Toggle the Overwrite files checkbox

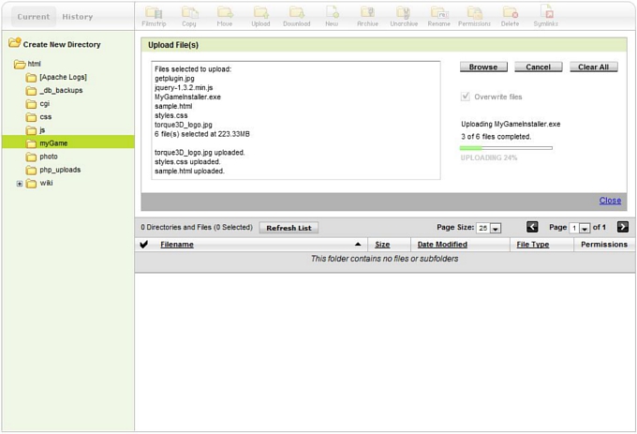(466, 97)
